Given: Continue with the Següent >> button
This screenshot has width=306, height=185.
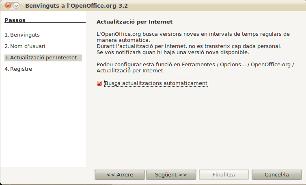Looking at the screenshot, I should click(171, 175).
